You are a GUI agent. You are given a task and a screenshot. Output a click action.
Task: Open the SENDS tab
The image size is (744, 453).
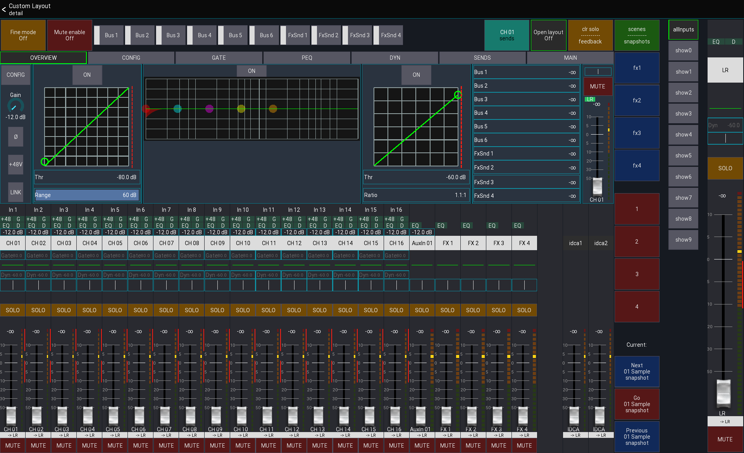[482, 57]
